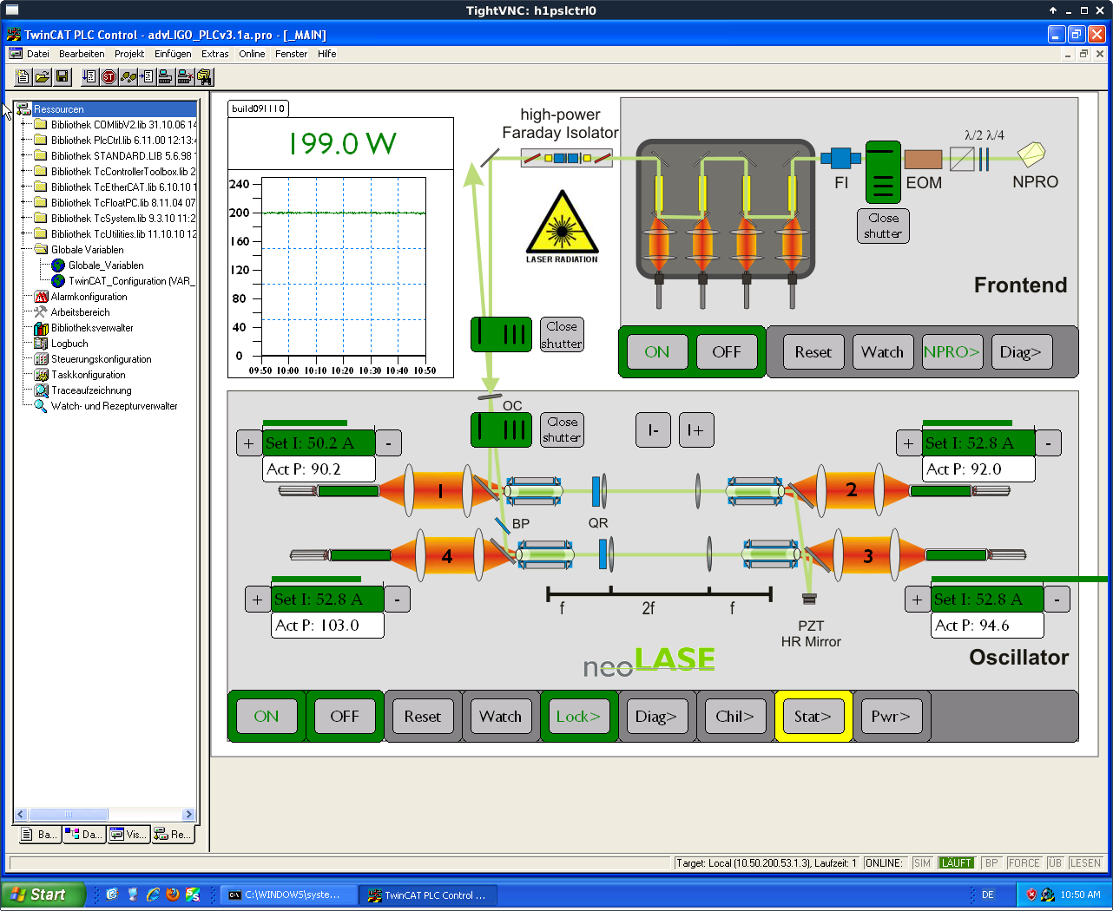Viewport: 1113px width, 911px height.
Task: Create a new file using the toolbar icon
Action: [x=23, y=77]
